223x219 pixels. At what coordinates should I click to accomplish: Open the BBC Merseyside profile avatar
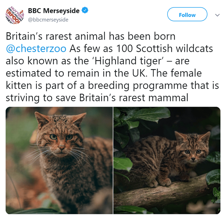[14, 15]
